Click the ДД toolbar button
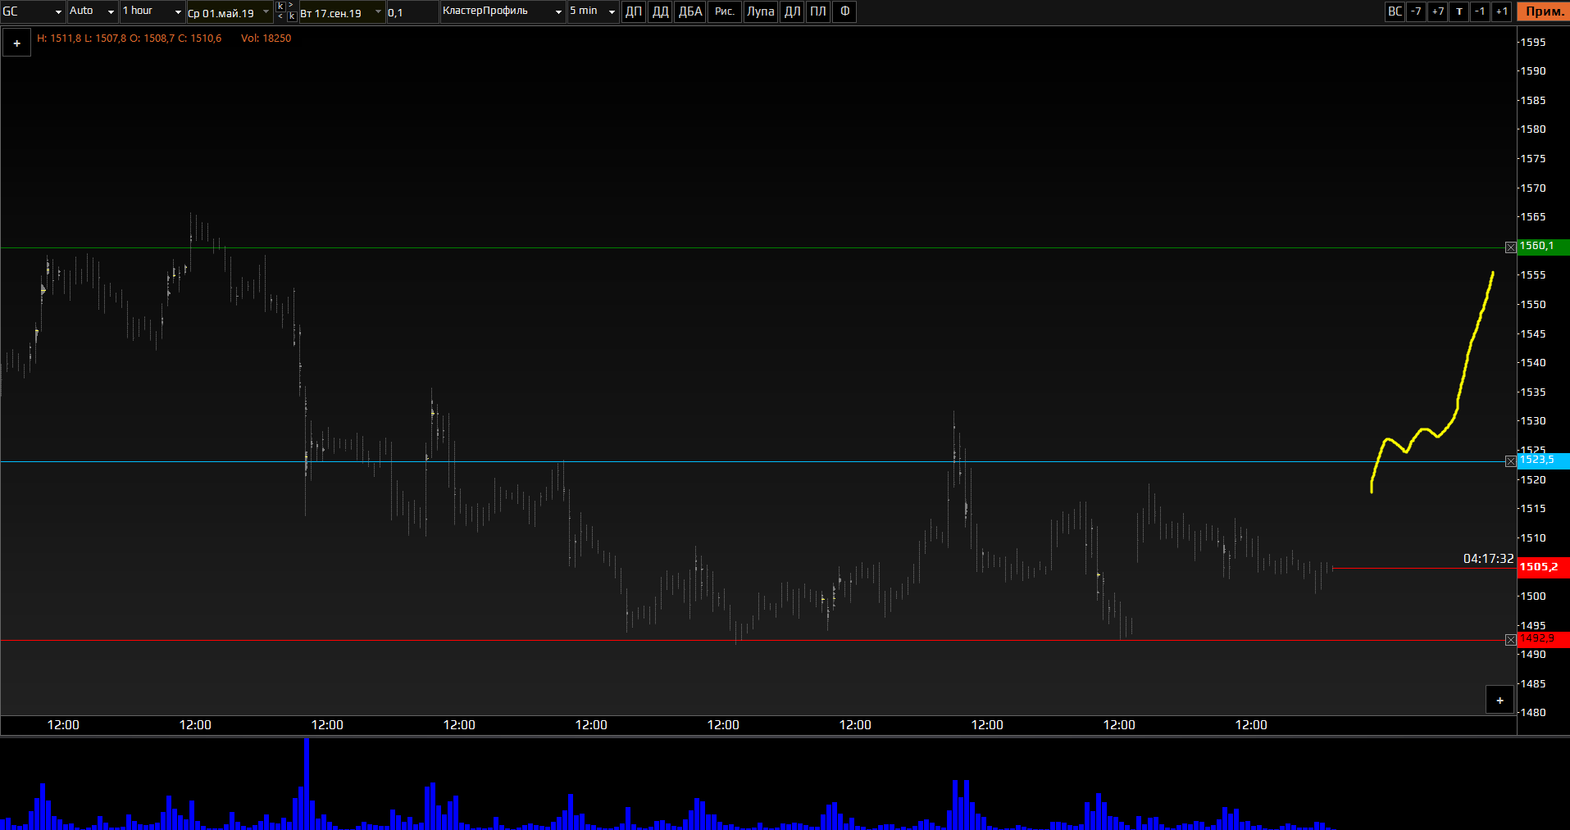Screen dimensions: 1570x830 (x=660, y=11)
